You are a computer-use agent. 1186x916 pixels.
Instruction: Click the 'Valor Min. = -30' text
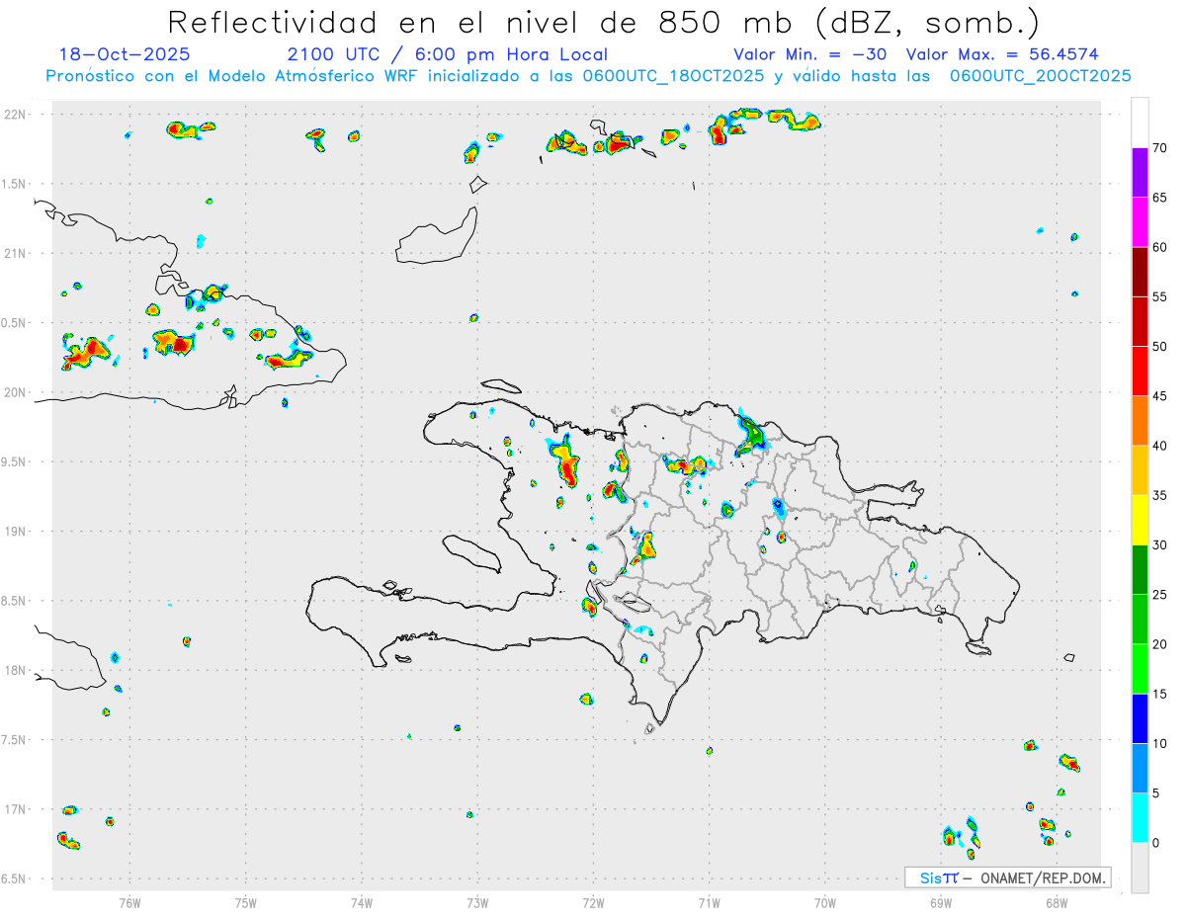809,54
